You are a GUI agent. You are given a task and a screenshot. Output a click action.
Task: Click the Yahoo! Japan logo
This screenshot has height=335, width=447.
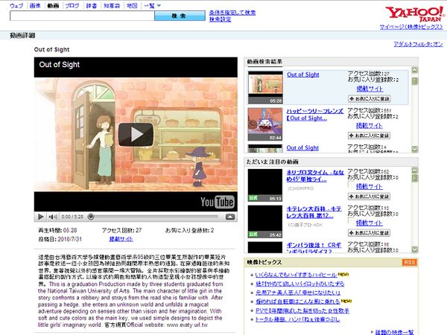click(414, 13)
